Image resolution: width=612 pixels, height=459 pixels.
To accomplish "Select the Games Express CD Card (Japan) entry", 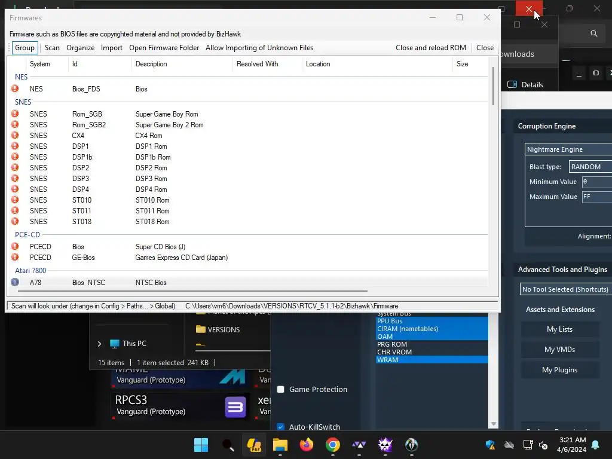I will click(182, 258).
